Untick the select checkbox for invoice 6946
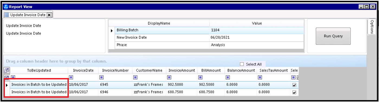This screenshot has width=379, height=102. (x=294, y=92)
